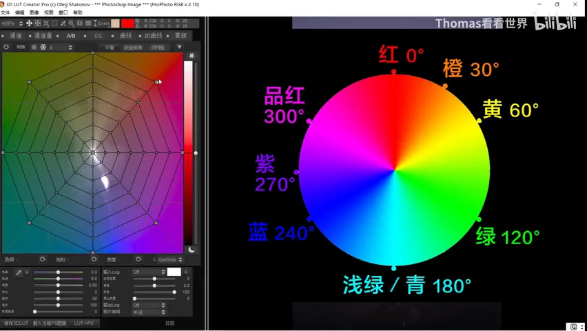
Task: Toggle the 双网格 dual grid button
Action: pos(158,47)
